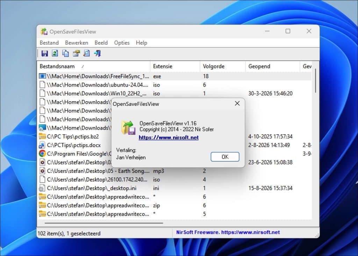Click the zip folder icon in the zip row

click(42, 205)
